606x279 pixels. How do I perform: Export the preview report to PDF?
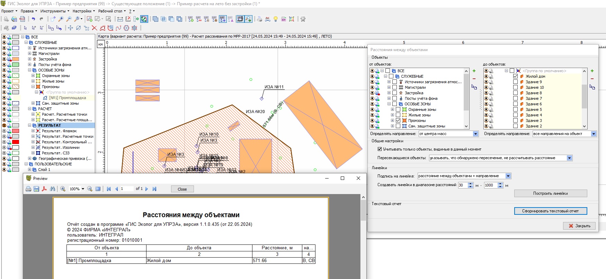(x=44, y=189)
